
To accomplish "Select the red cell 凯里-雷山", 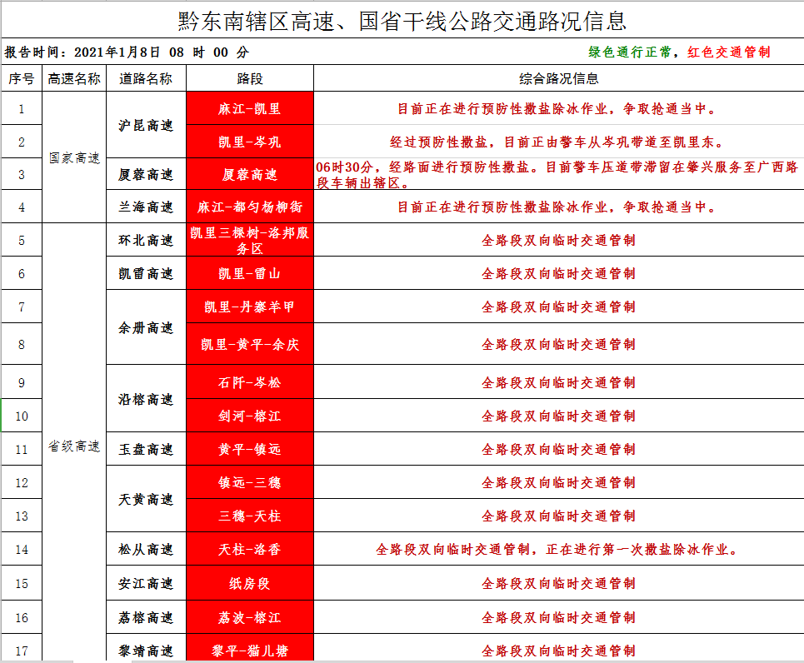I will tap(250, 273).
